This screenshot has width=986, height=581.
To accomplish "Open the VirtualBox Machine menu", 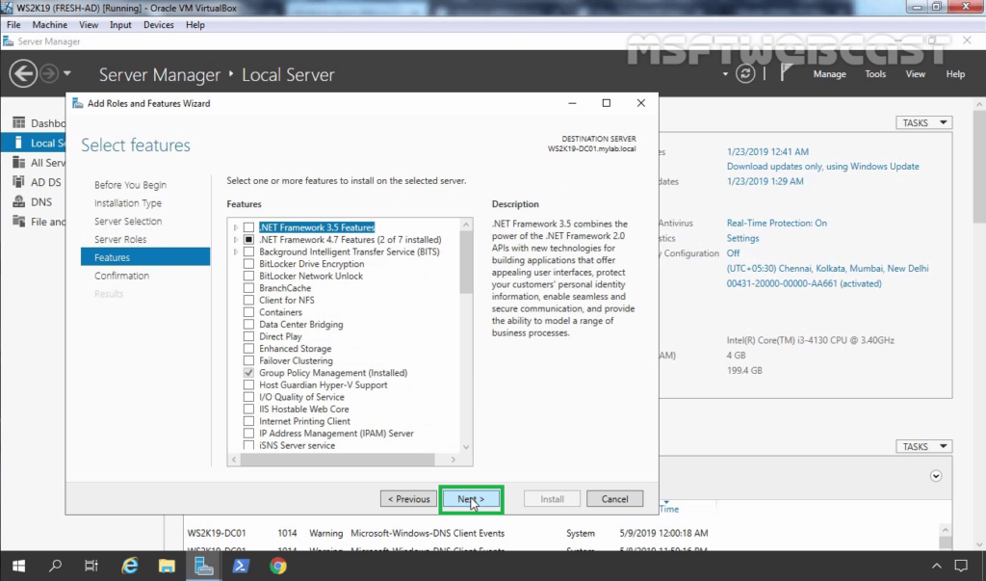I will pyautogui.click(x=50, y=24).
